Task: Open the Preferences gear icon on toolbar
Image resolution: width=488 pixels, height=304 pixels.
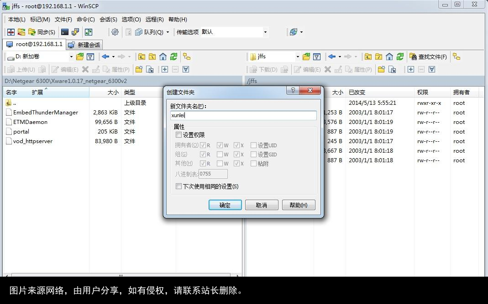Action: [115, 32]
